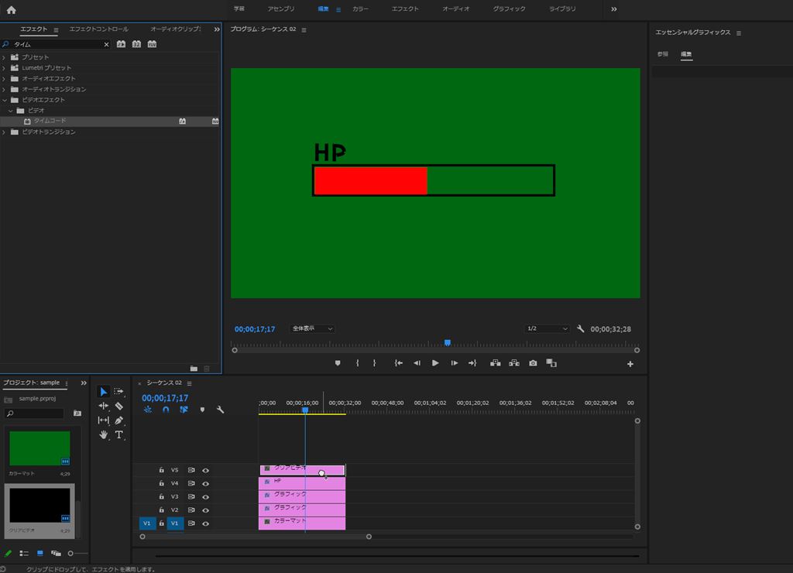793x573 pixels.
Task: Collapse the ビデオエフェクト folder
Action: coord(5,100)
